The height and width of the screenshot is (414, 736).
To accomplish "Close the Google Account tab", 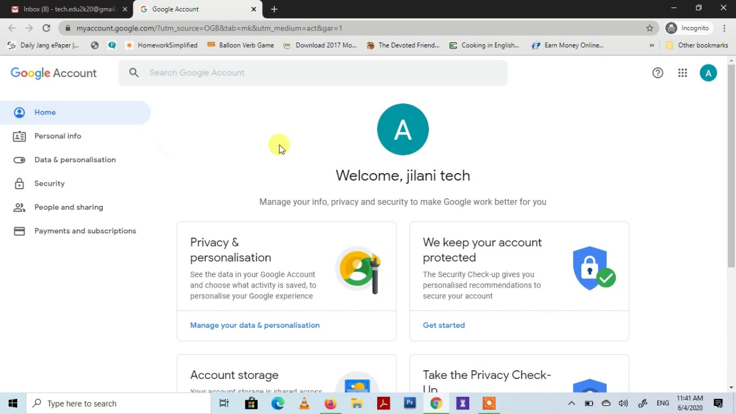I will click(254, 9).
